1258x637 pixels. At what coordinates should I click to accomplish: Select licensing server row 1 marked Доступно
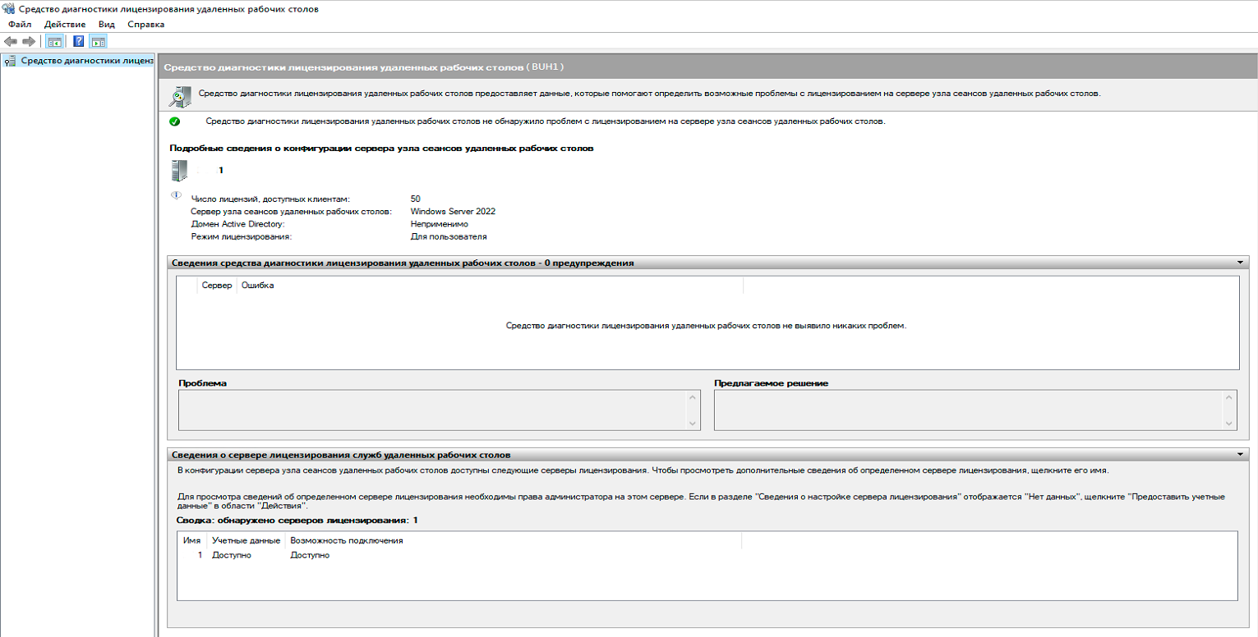coord(231,556)
